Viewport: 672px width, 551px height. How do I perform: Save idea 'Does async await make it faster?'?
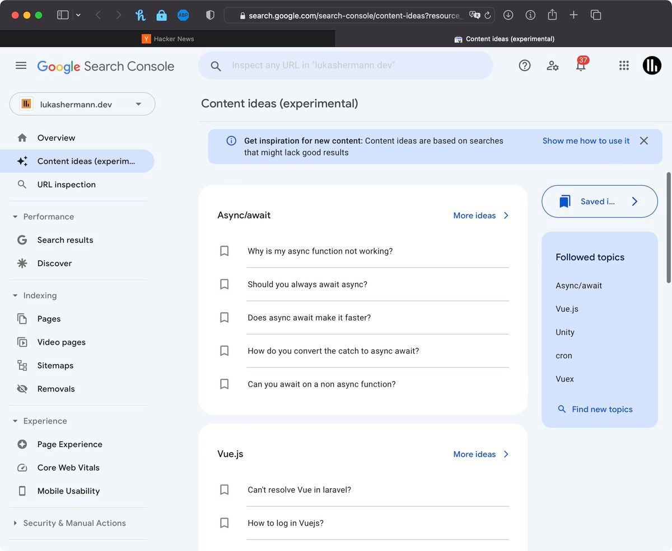pyautogui.click(x=225, y=318)
